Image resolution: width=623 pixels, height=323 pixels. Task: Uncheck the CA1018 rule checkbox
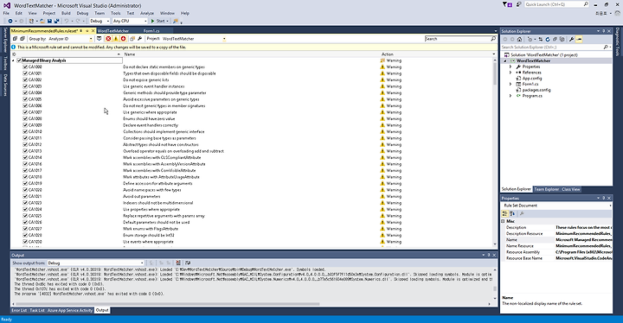coord(25,177)
